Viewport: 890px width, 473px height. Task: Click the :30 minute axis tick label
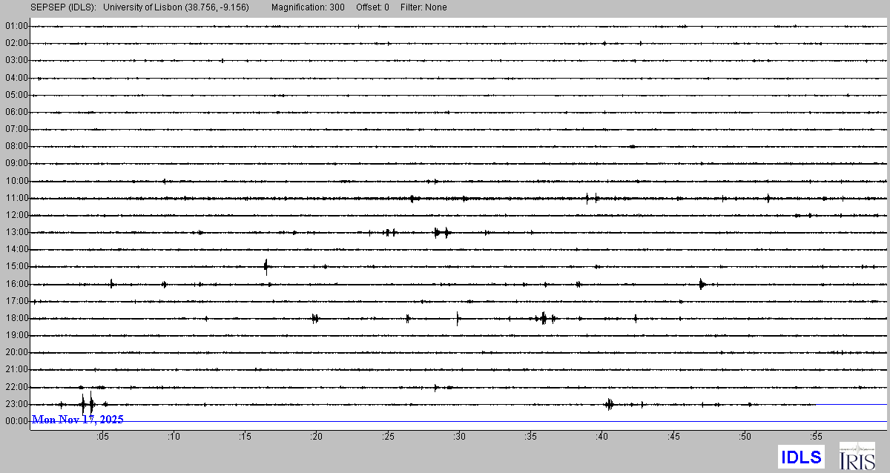(x=459, y=437)
